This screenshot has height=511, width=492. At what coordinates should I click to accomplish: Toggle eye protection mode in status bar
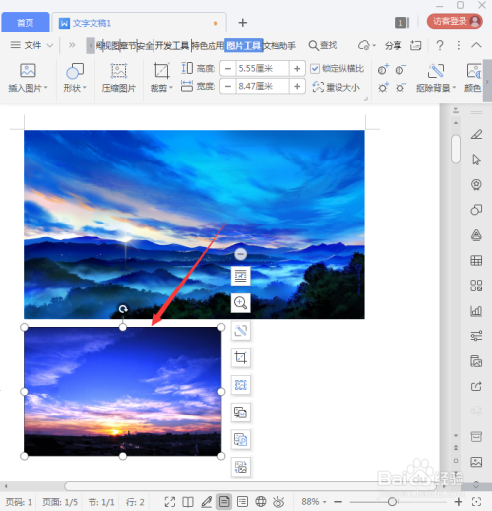pyautogui.click(x=278, y=502)
